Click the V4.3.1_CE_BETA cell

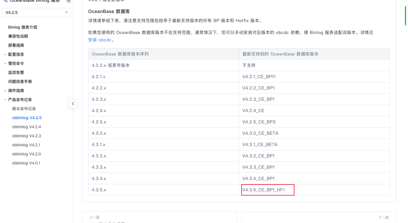(314, 144)
